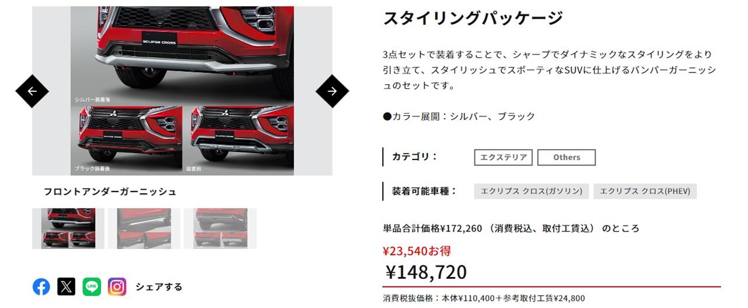Select the third rear garnish thumbnail
This screenshot has height=308, width=748.
click(220, 229)
